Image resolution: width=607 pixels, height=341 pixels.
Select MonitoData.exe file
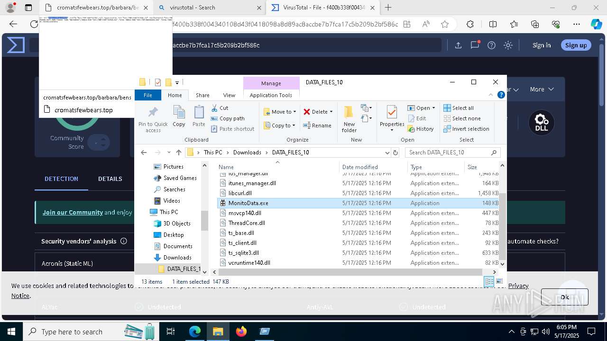[359, 203]
